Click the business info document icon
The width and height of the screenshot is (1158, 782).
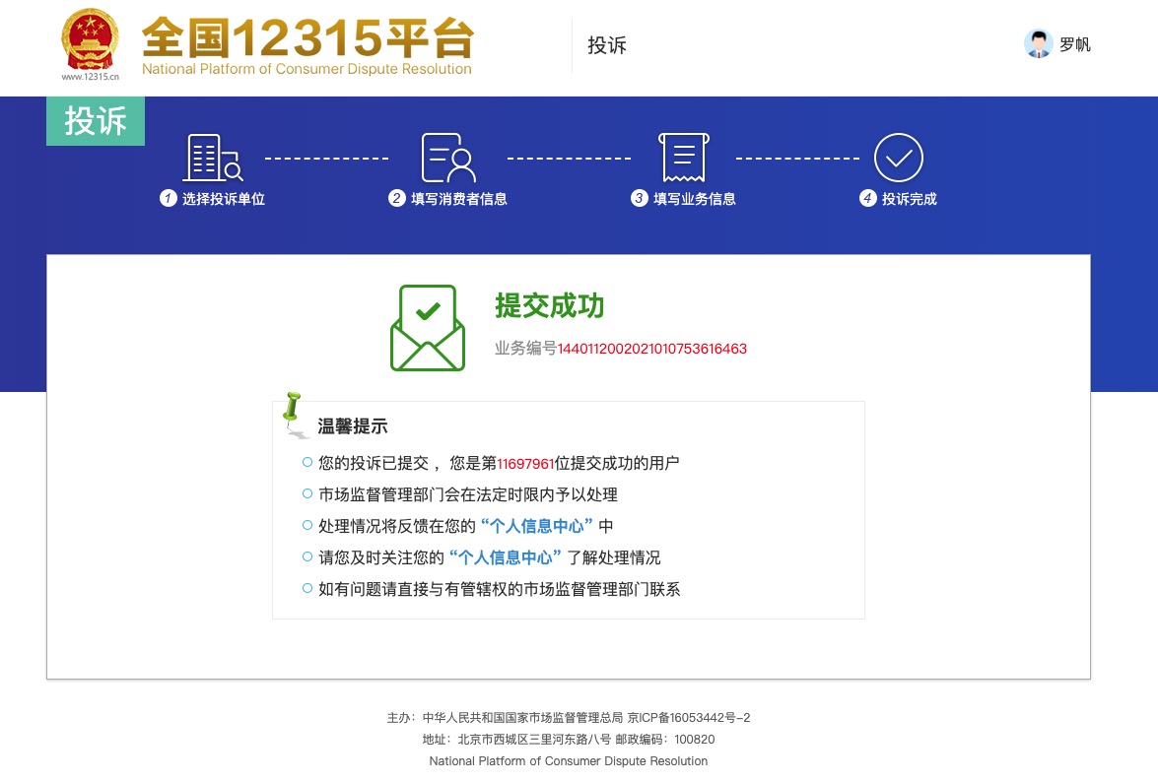684,158
